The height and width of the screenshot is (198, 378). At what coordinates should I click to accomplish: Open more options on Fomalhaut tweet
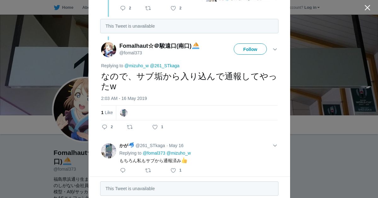[x=275, y=49]
